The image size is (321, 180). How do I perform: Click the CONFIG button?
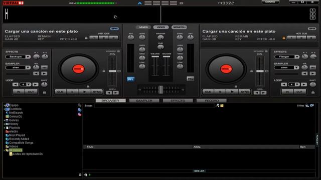pyautogui.click(x=270, y=2)
